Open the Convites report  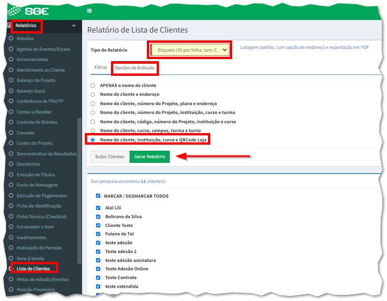pyautogui.click(x=26, y=133)
